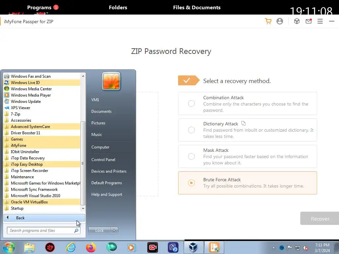Viewport: 339px width, 254px height.
Task: Click the Lock button
Action: pos(99,231)
